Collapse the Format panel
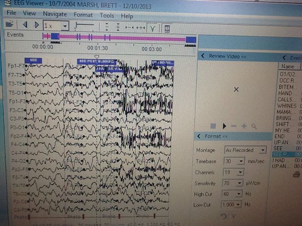 click(199, 136)
